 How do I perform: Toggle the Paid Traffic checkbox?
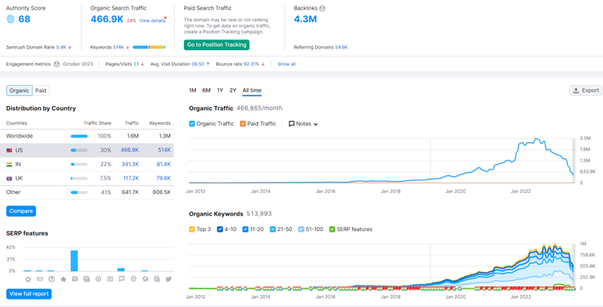point(243,124)
